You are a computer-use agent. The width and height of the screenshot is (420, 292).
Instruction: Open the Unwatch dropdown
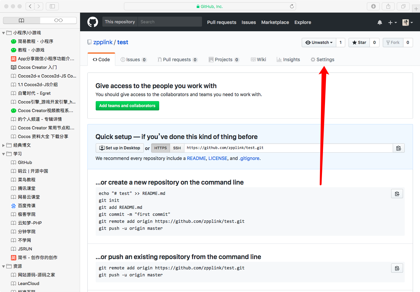click(319, 43)
